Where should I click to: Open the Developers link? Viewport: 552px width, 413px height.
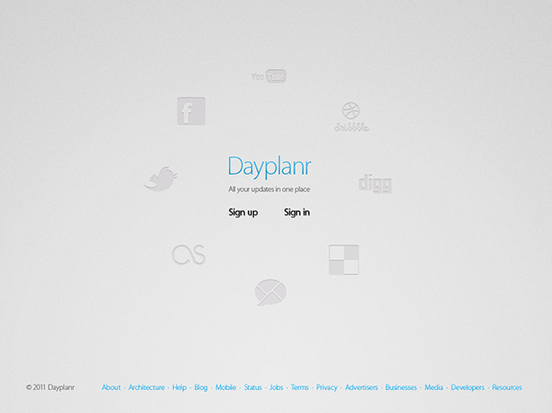(468, 387)
